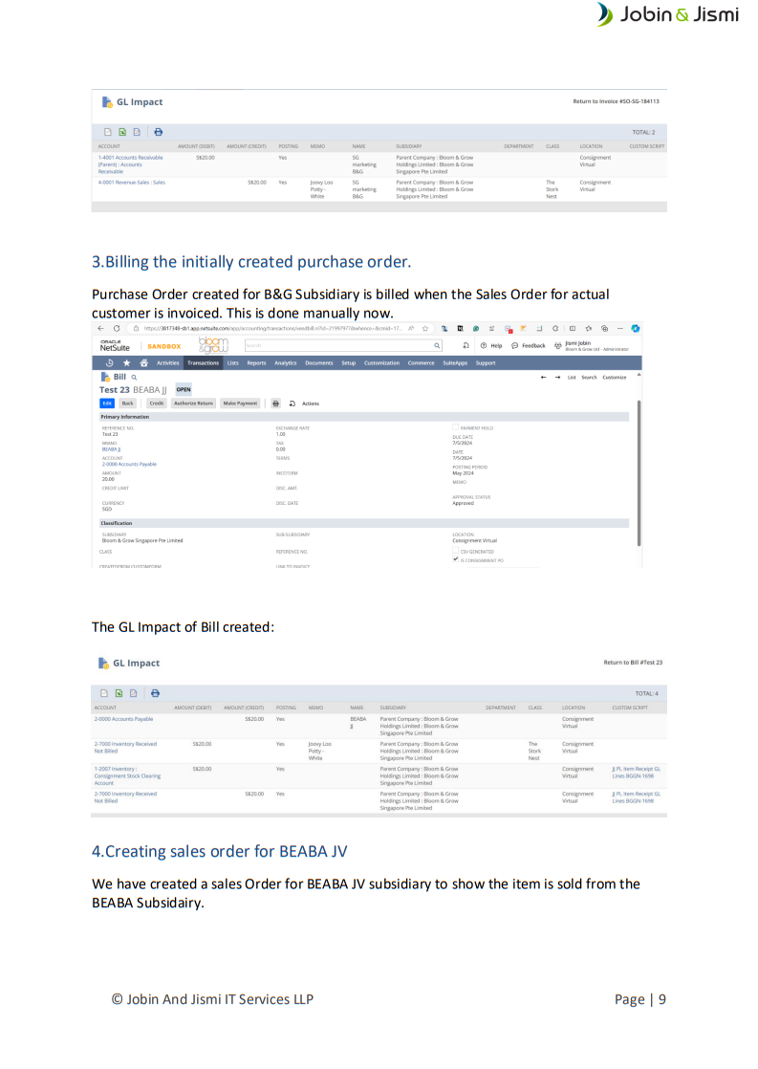This screenshot has height=1069, width=758.
Task: Click Return to Bill #Test 23 link
Action: 633,663
